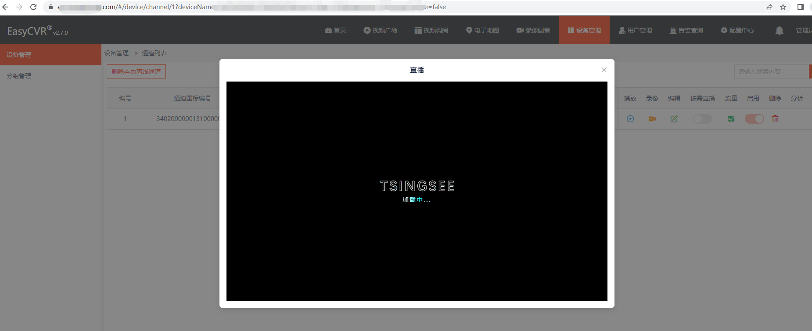Open 电子地图 from the top navigation
The width and height of the screenshot is (812, 331).
[x=482, y=30]
